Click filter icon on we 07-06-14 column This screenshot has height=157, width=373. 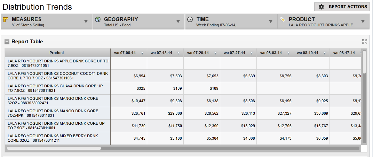tap(142, 53)
